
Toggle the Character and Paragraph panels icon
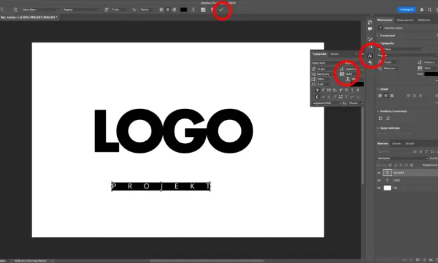point(203,10)
